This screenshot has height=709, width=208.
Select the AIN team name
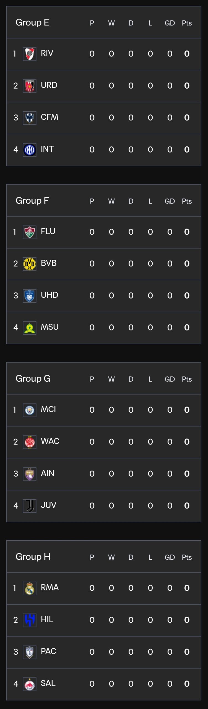click(48, 473)
